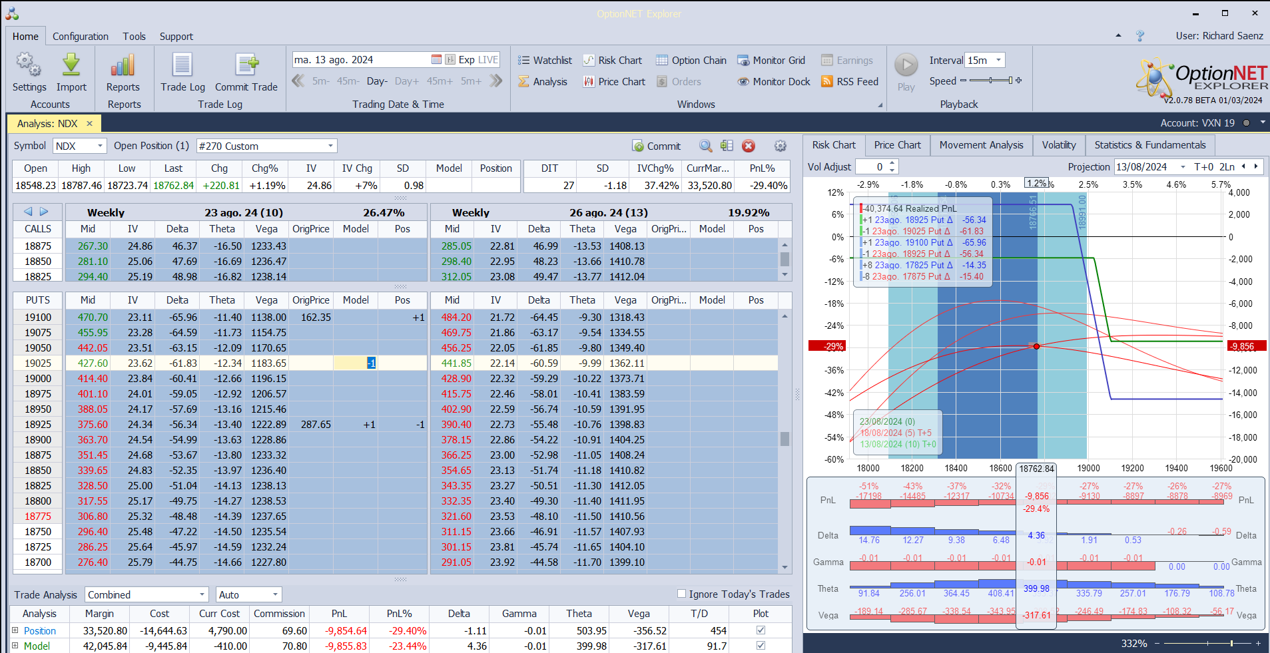This screenshot has width=1270, height=653.
Task: Switch to Statistics & Fundamentals tab
Action: pos(1150,145)
